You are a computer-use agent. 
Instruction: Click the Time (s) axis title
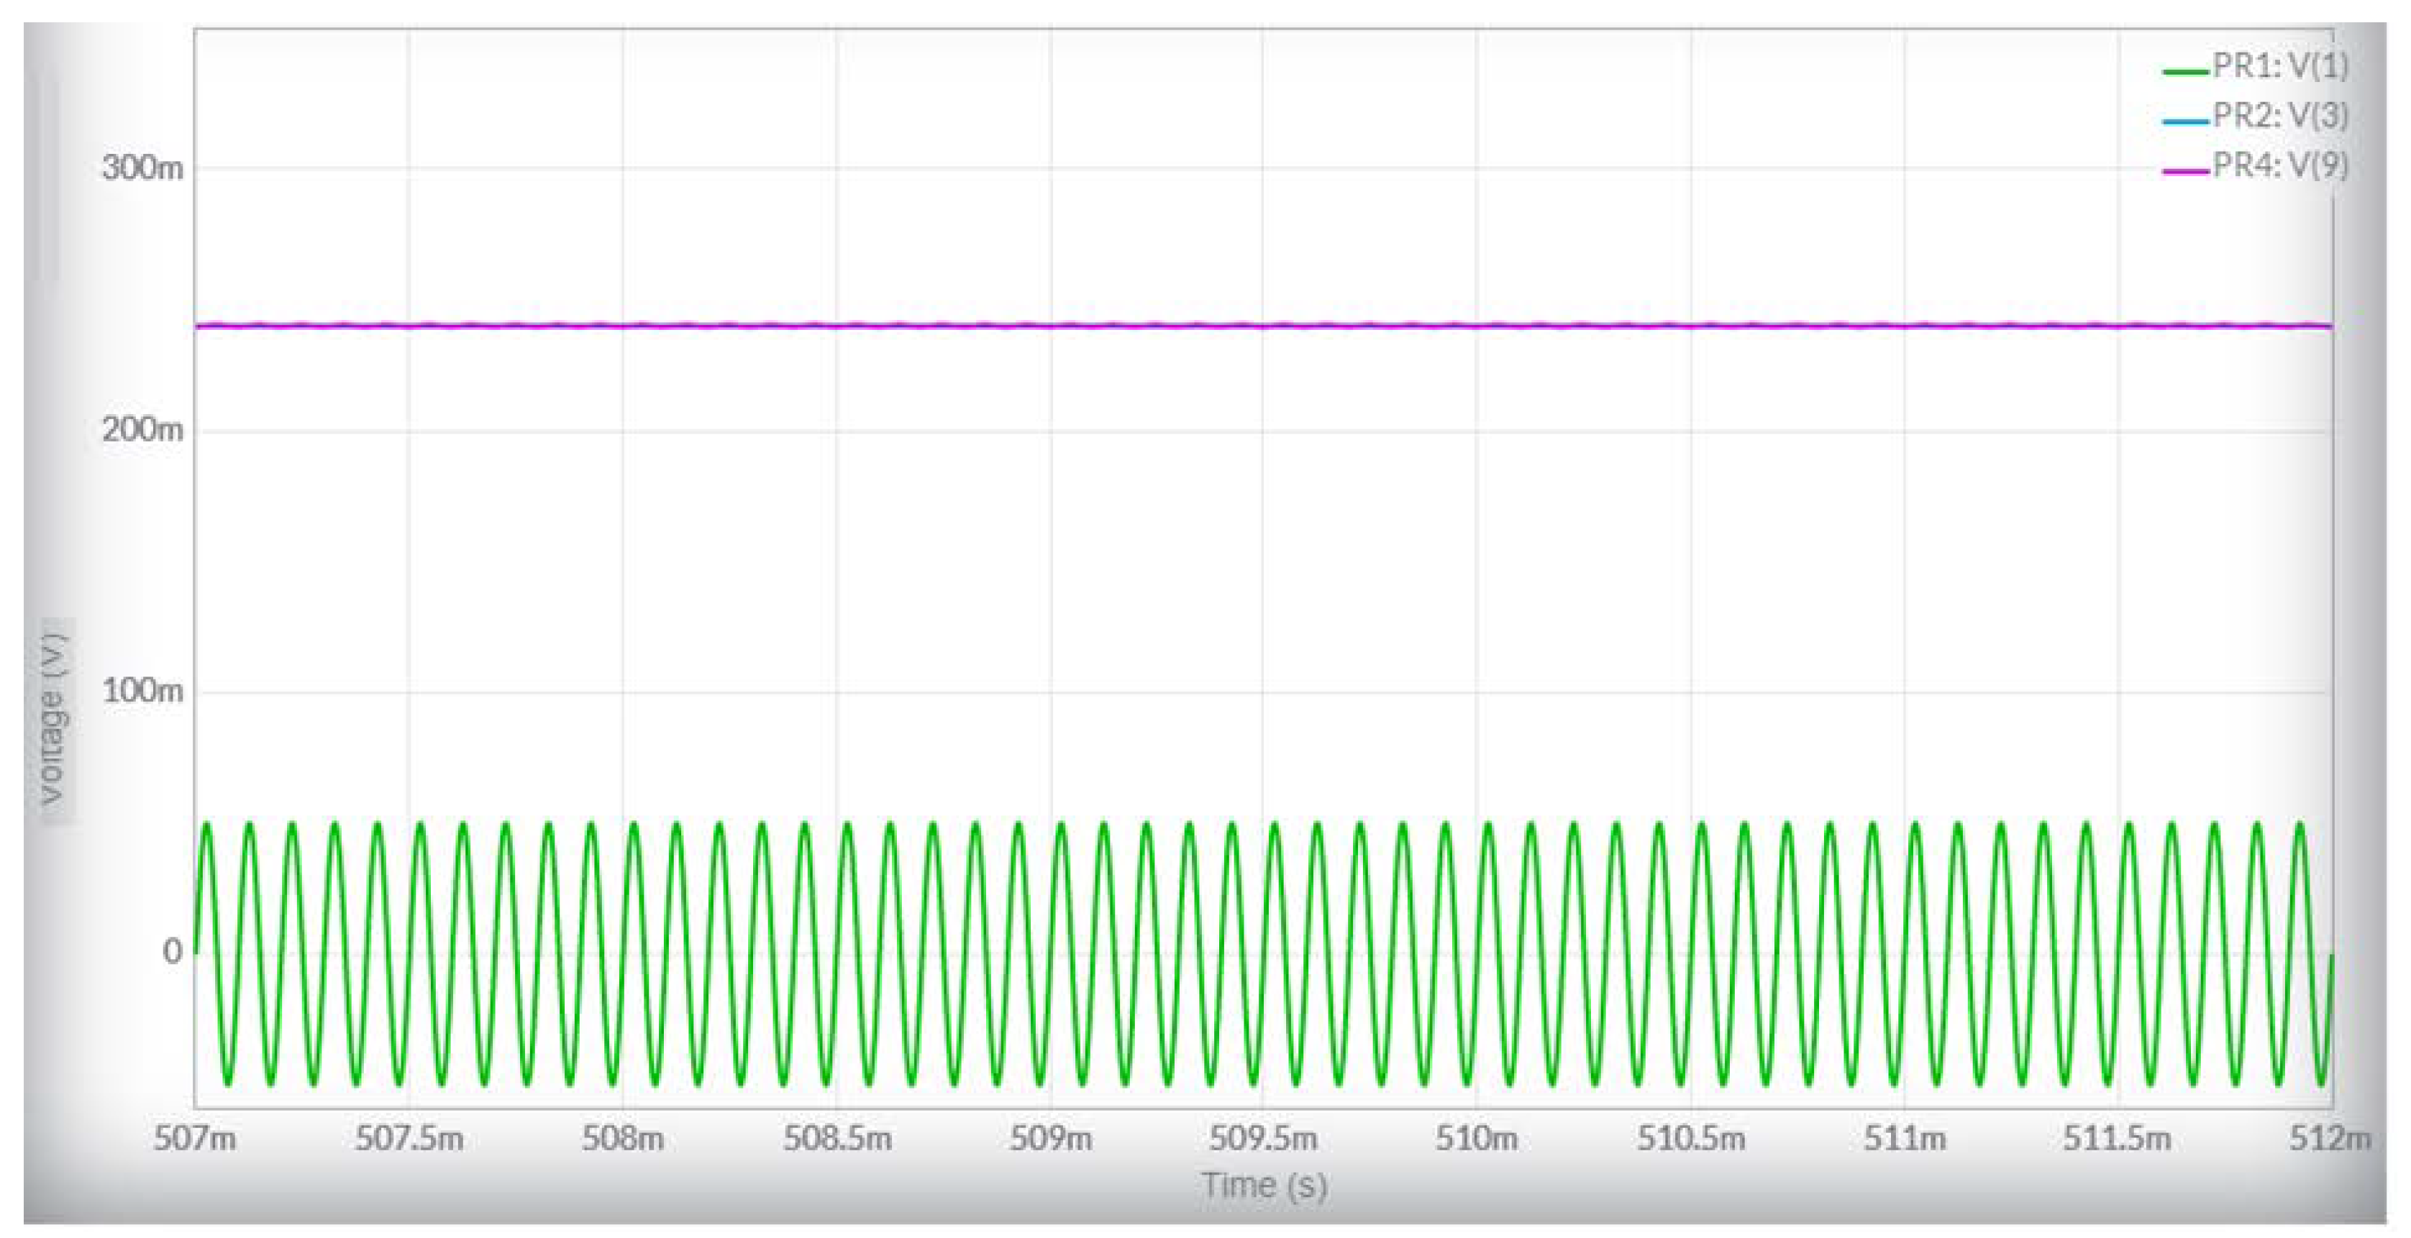(1264, 1186)
